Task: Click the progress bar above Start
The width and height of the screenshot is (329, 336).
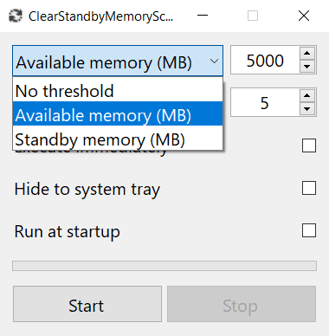Action: 164,266
